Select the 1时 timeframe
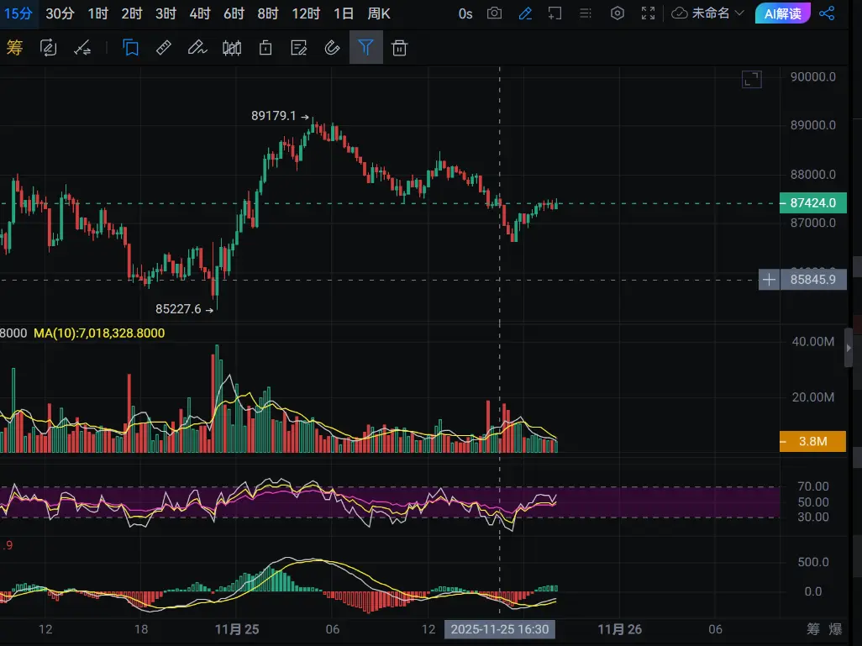 (x=98, y=13)
